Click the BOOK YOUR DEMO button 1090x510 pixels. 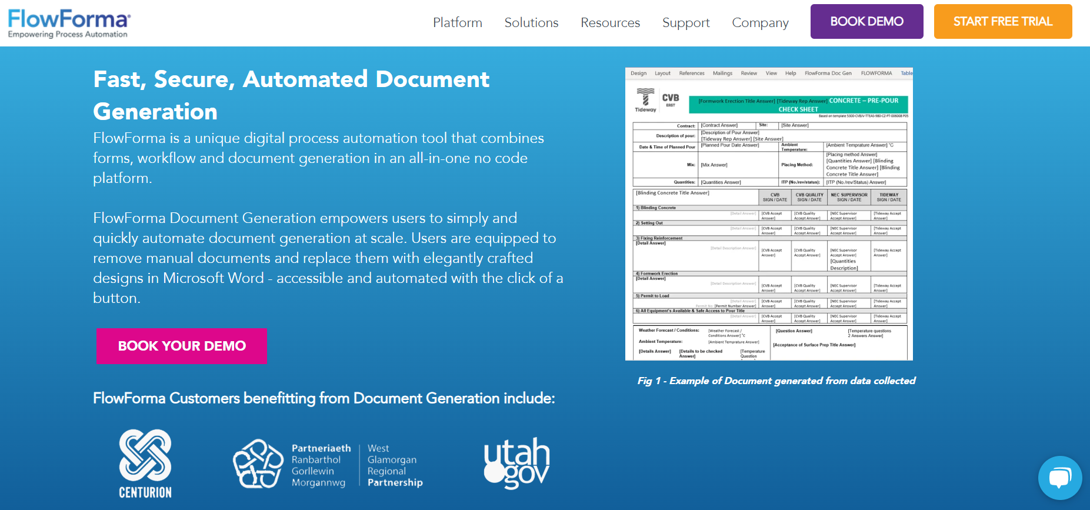coord(181,346)
